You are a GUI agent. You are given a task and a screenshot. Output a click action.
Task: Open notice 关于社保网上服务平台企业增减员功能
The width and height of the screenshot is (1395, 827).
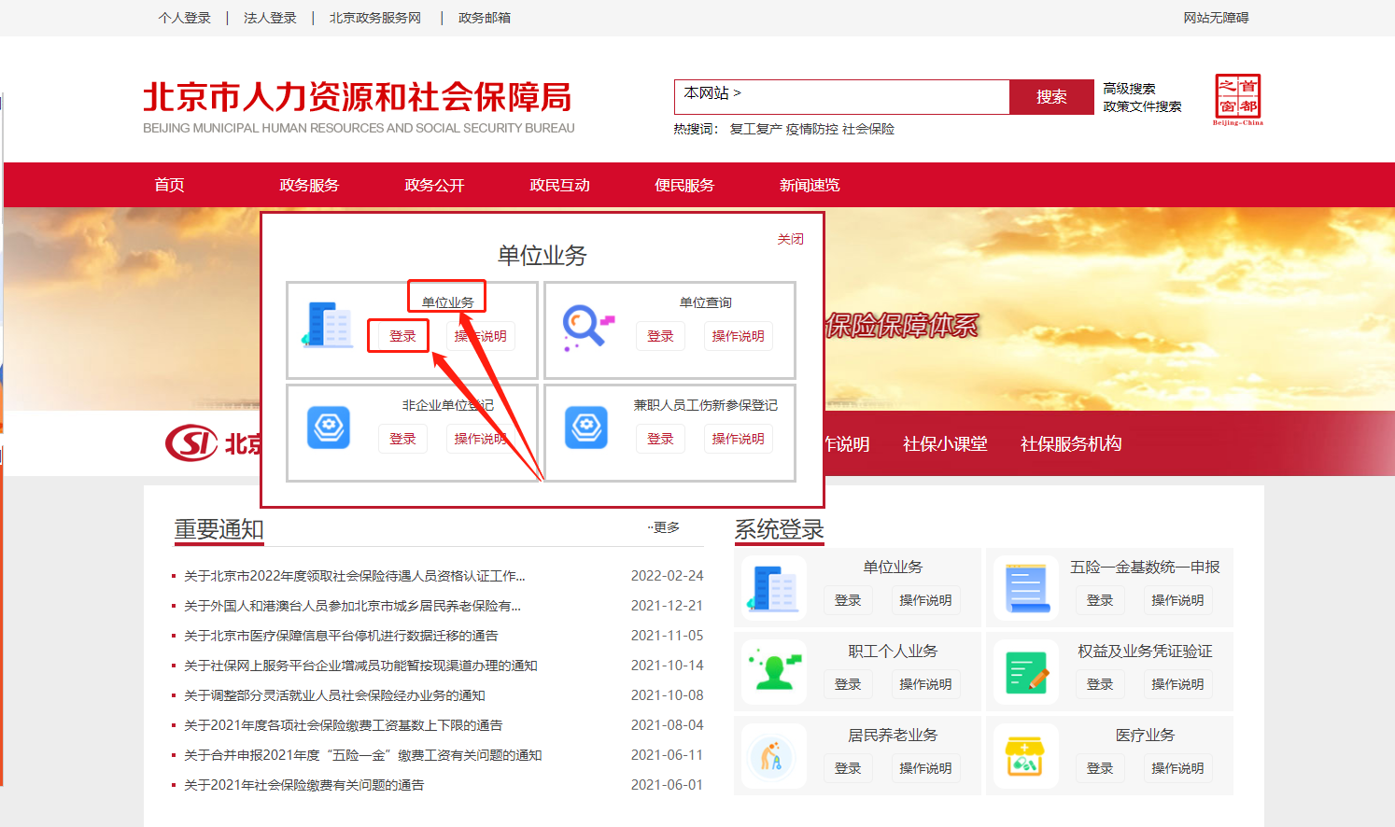(x=360, y=666)
